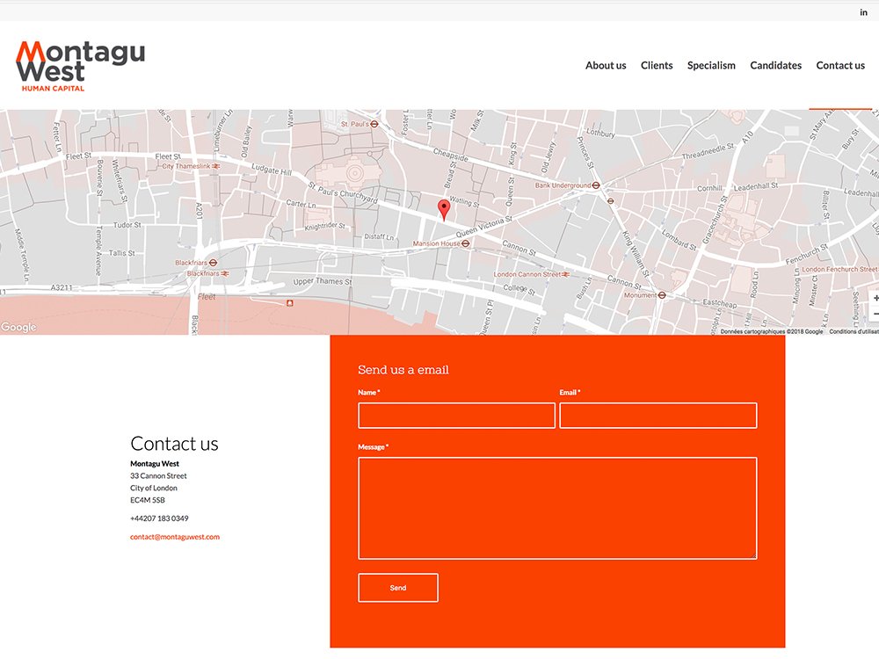879x659 pixels.
Task: Open the LinkedIn icon in top bar
Action: 863,12
